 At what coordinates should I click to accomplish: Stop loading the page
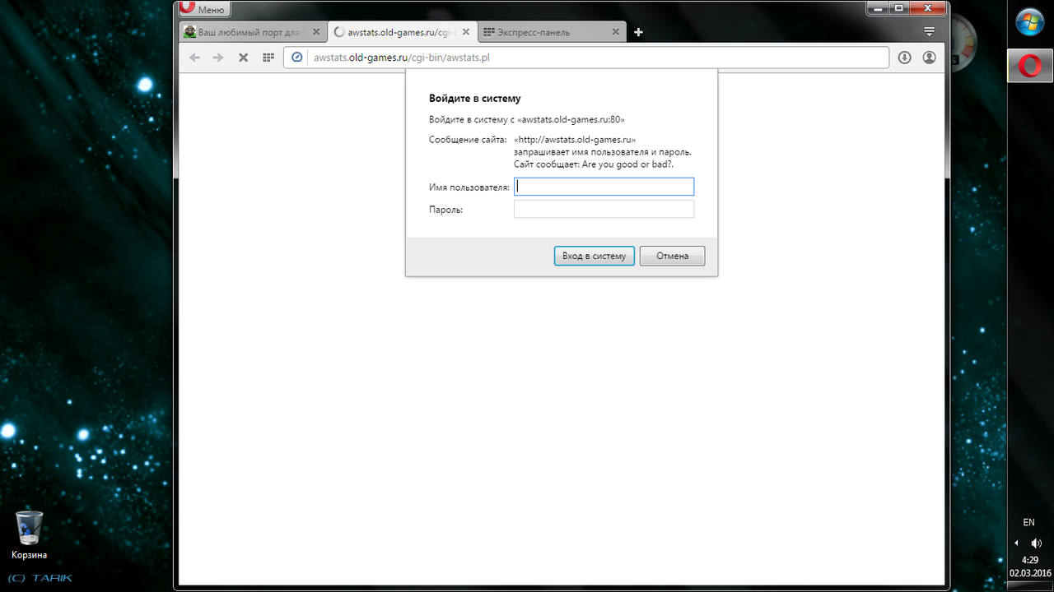point(243,58)
